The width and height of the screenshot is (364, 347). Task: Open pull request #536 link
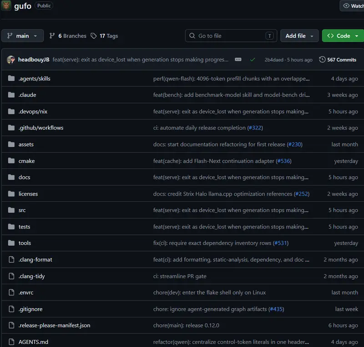pyautogui.click(x=283, y=161)
